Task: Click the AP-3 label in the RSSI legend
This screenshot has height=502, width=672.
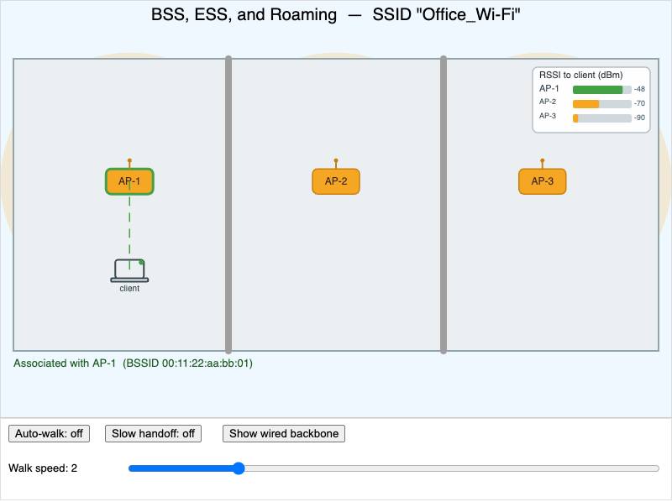Action: [548, 116]
